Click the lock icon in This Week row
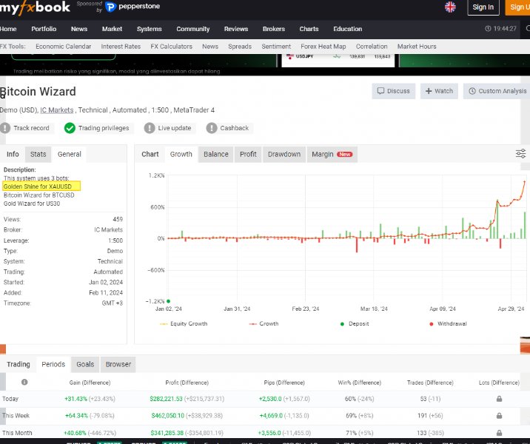Screen dimensions: 530x444 tap(500, 416)
